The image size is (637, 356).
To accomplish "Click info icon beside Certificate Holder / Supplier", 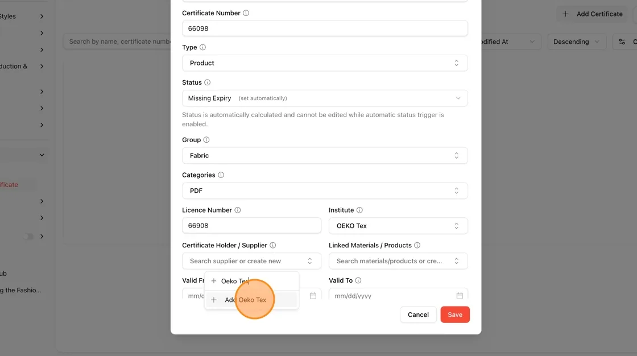I will (273, 246).
